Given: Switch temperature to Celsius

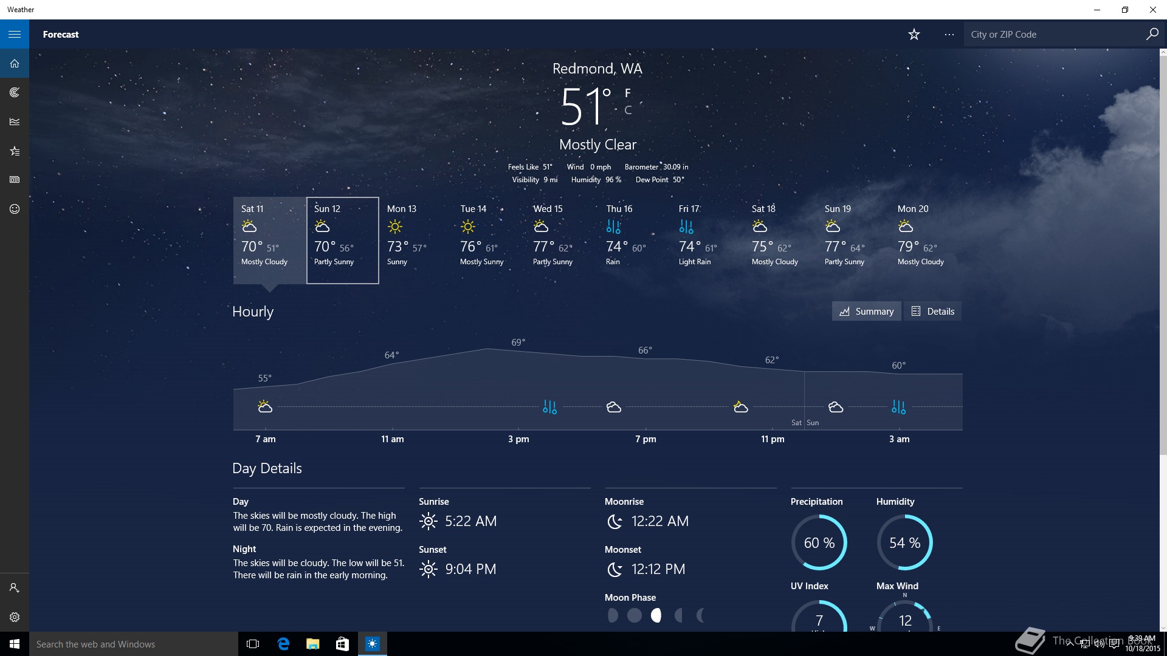Looking at the screenshot, I should click(628, 110).
